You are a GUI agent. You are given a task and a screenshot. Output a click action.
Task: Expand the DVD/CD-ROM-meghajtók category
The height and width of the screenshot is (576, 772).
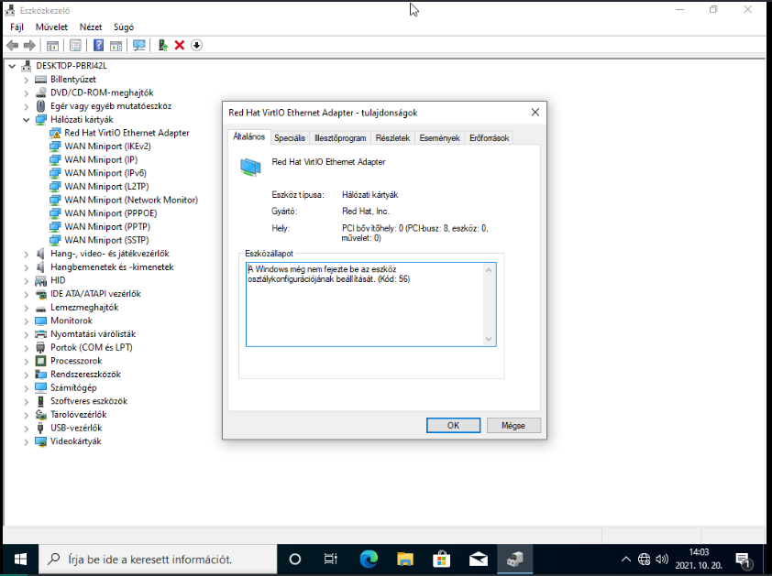click(27, 93)
